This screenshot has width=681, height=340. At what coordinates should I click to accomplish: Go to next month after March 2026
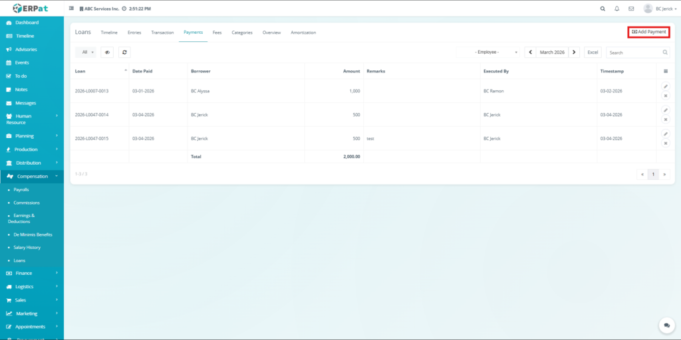(574, 52)
